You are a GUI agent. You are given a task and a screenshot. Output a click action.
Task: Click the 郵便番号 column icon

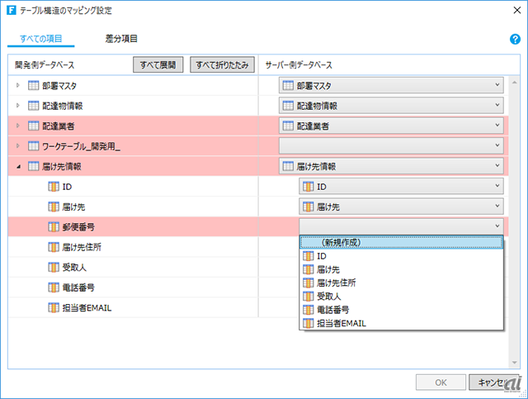(54, 226)
